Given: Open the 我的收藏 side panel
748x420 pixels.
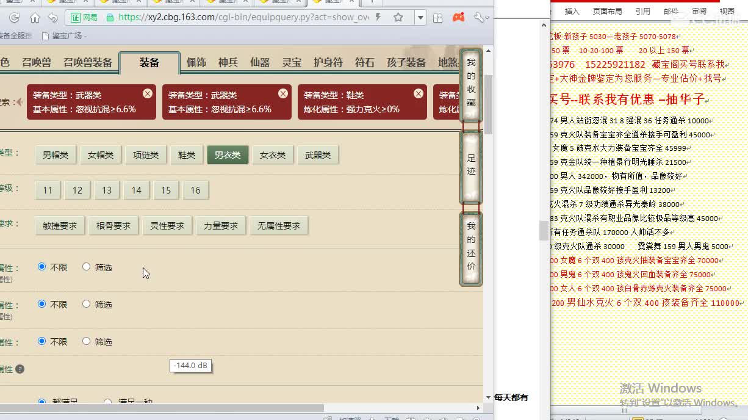Looking at the screenshot, I should (x=471, y=84).
